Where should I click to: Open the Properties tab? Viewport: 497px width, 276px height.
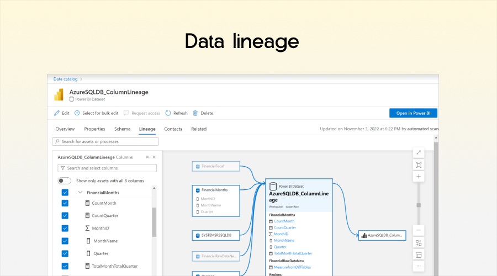tap(94, 129)
